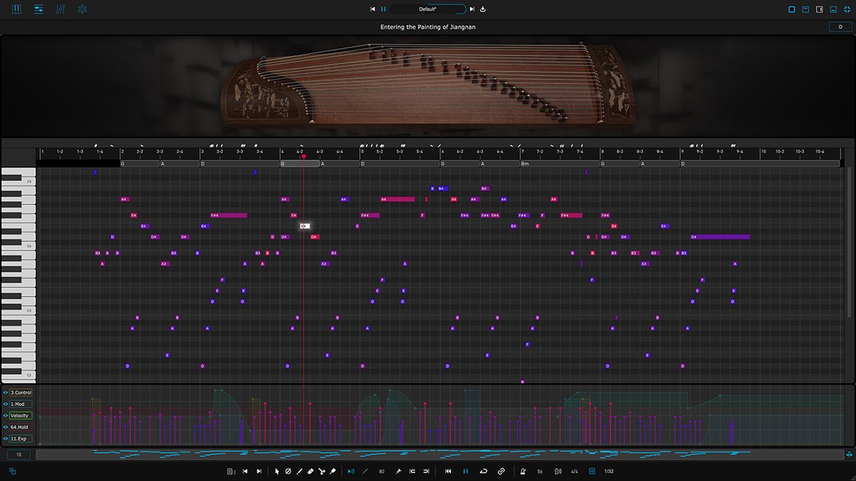Click the song key D button

coord(840,27)
